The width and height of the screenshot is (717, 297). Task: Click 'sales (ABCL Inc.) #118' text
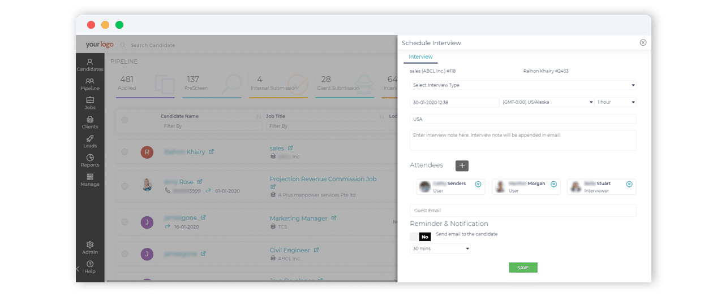(x=432, y=71)
